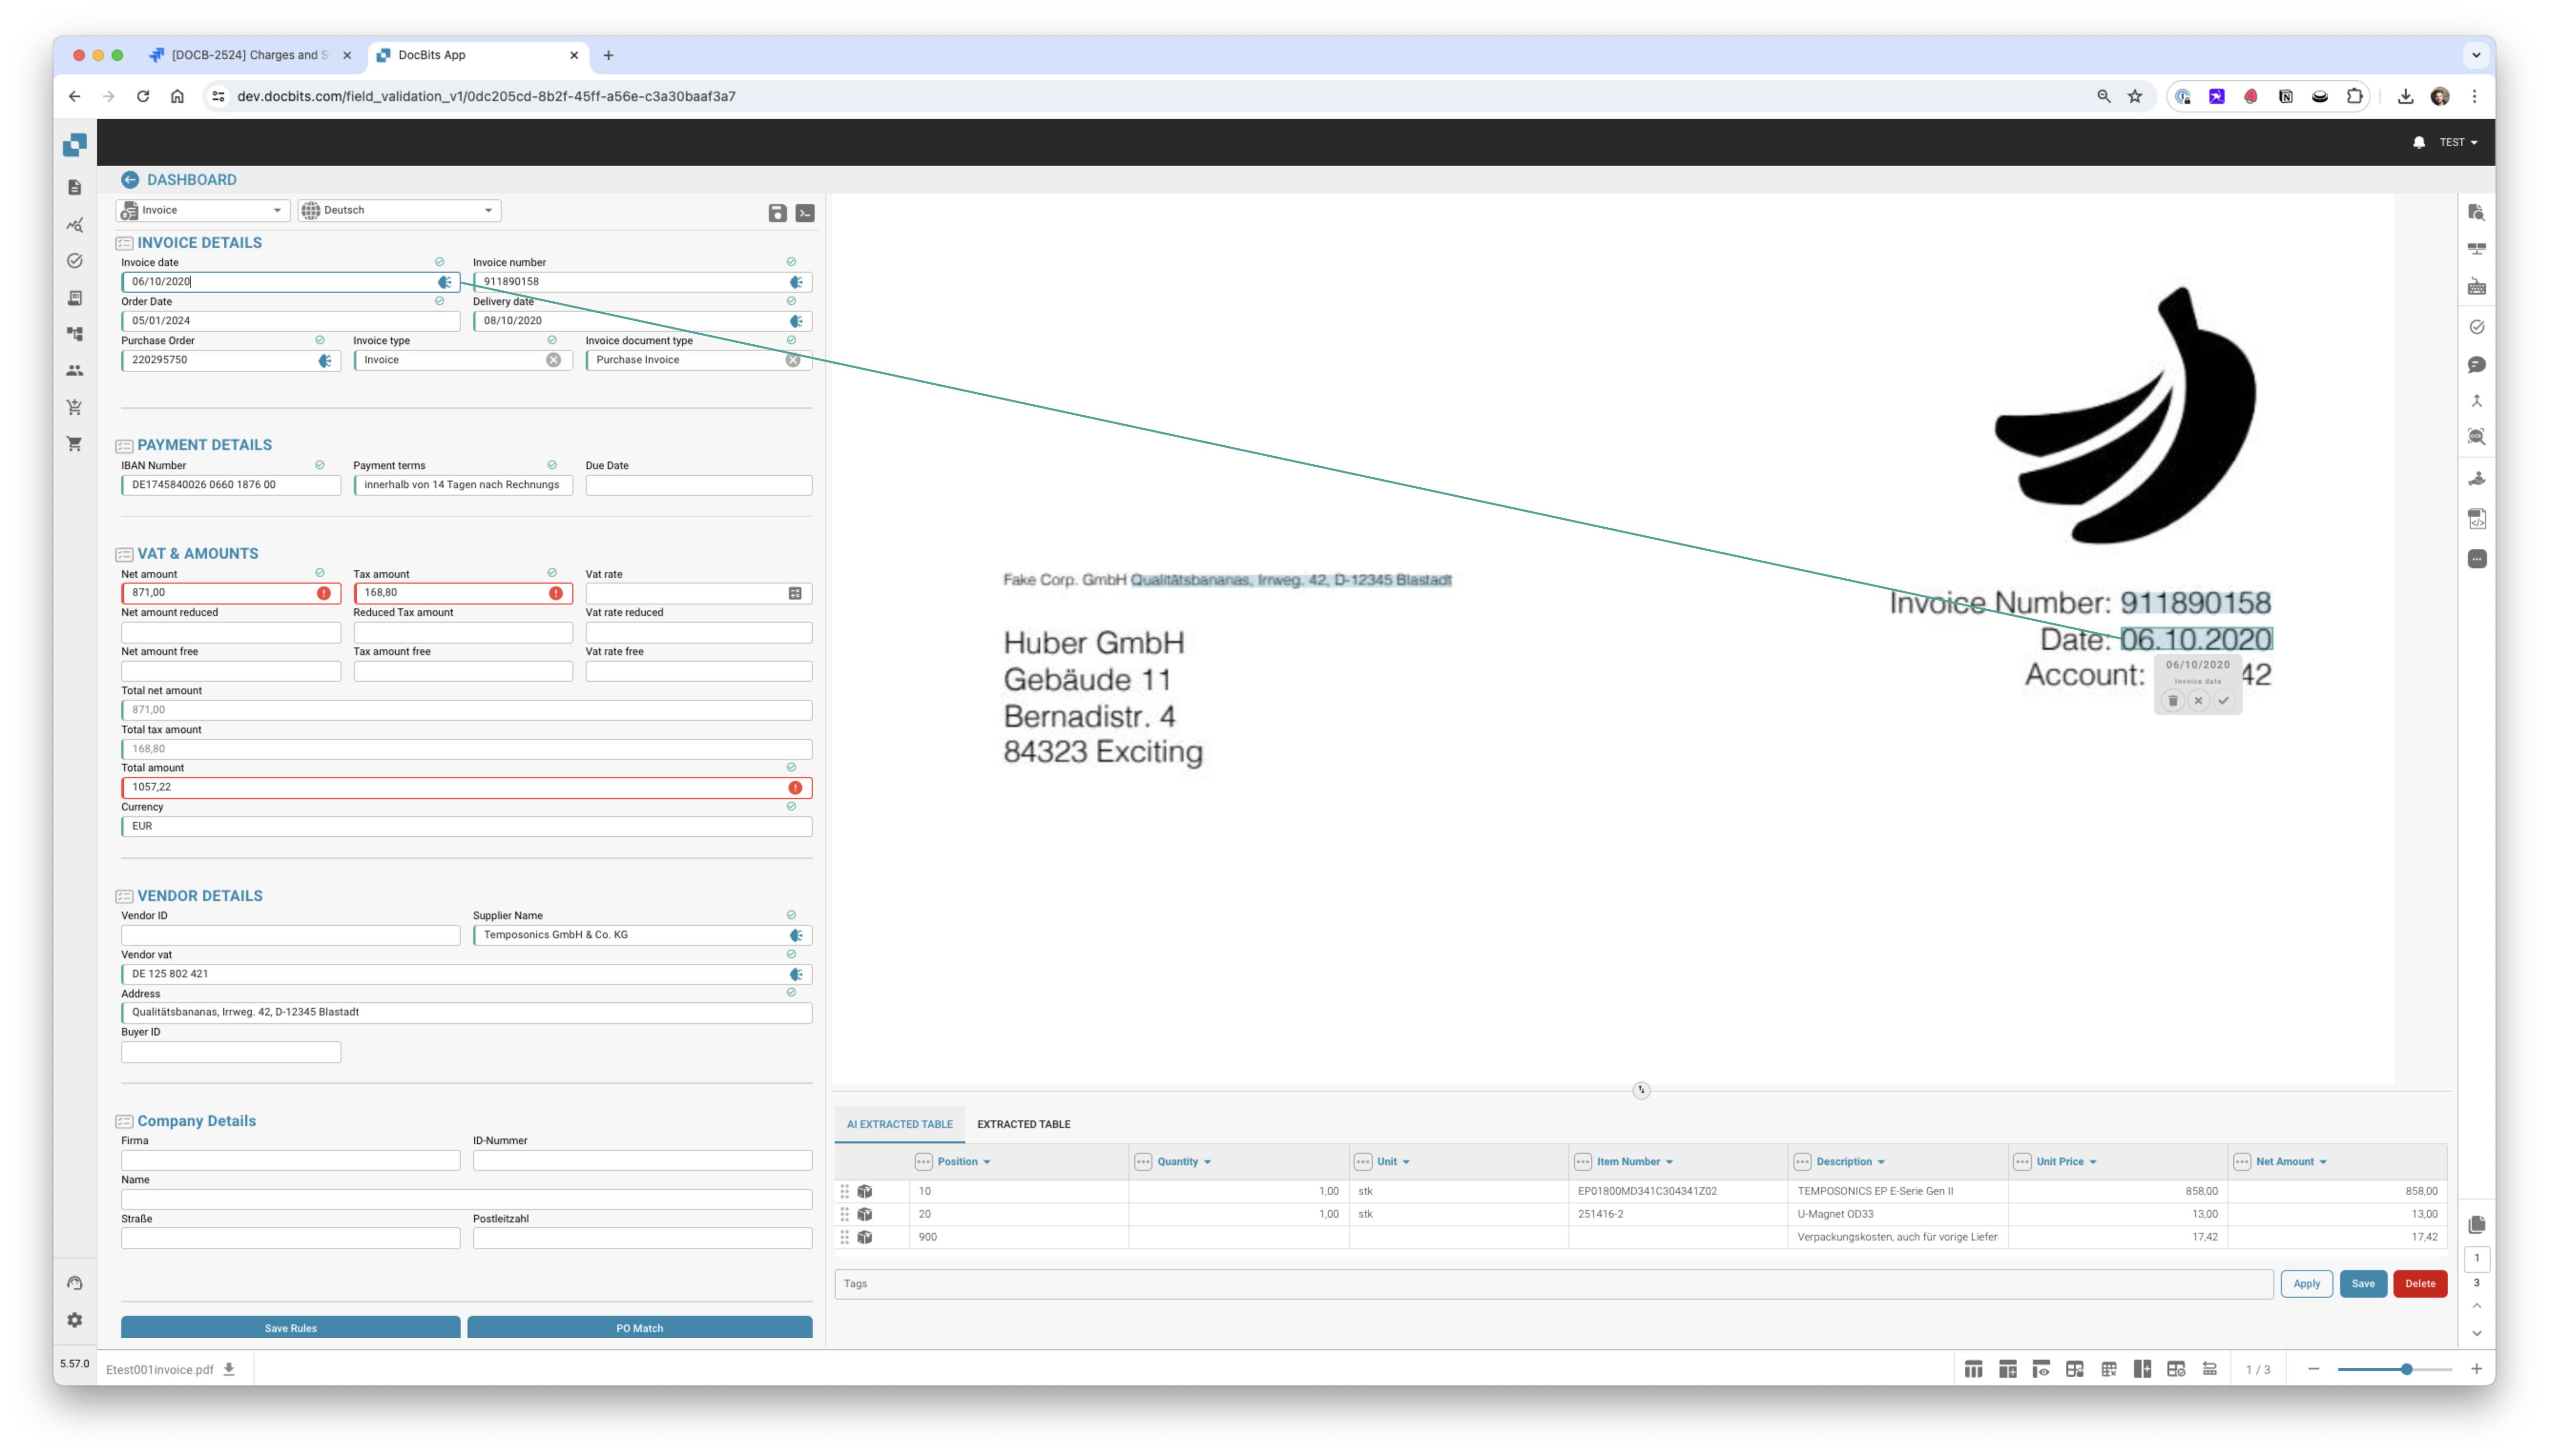
Task: Click the save disk icon above Invoice Details
Action: click(x=777, y=213)
